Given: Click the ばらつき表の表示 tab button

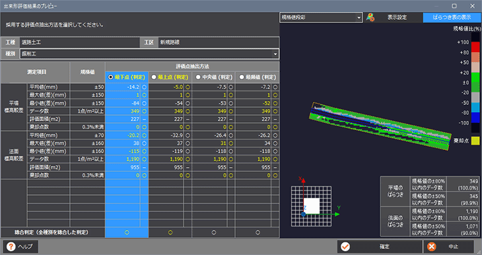Looking at the screenshot, I should pyautogui.click(x=452, y=18).
